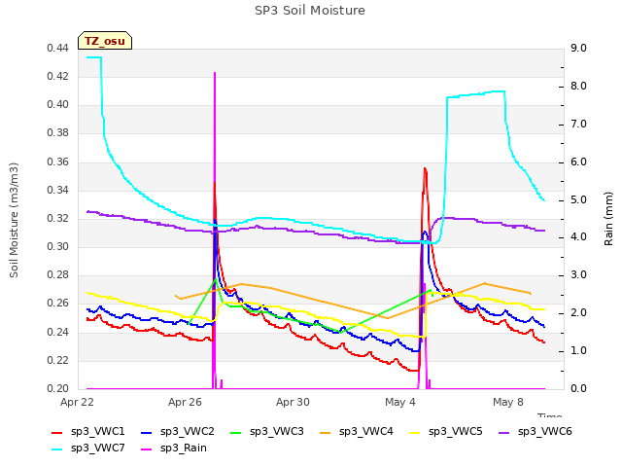Click the Apr 22 x-axis tick label
This screenshot has width=622, height=467.
click(x=77, y=402)
